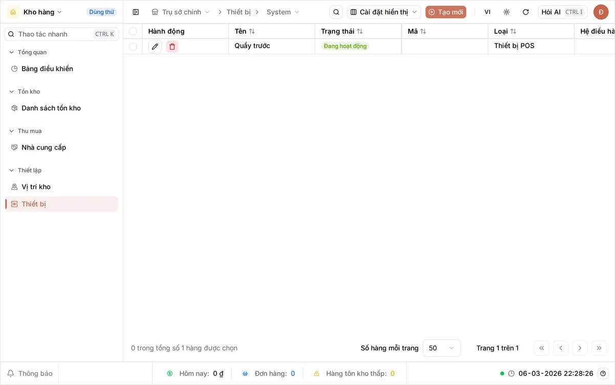
Task: Collapse the Tồn kho section
Action: pyautogui.click(x=25, y=92)
